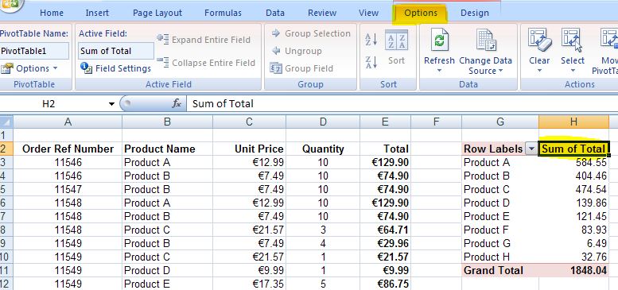Image resolution: width=618 pixels, height=290 pixels.
Task: Click the grand total value 1848.04
Action: (573, 270)
